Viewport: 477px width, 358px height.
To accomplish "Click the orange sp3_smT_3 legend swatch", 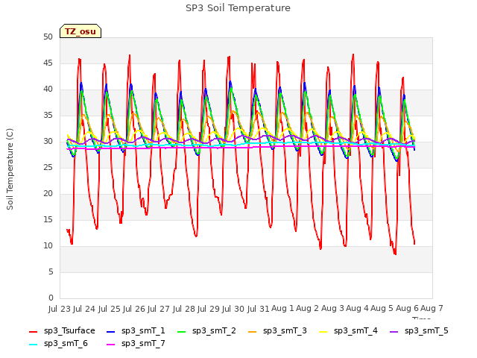I will click(253, 331).
